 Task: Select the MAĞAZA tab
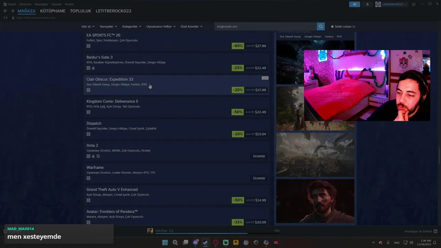tap(27, 11)
